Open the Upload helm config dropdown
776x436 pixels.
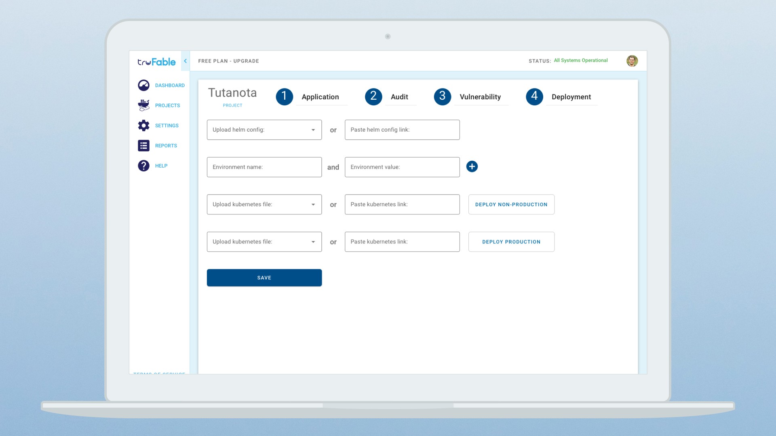coord(264,130)
